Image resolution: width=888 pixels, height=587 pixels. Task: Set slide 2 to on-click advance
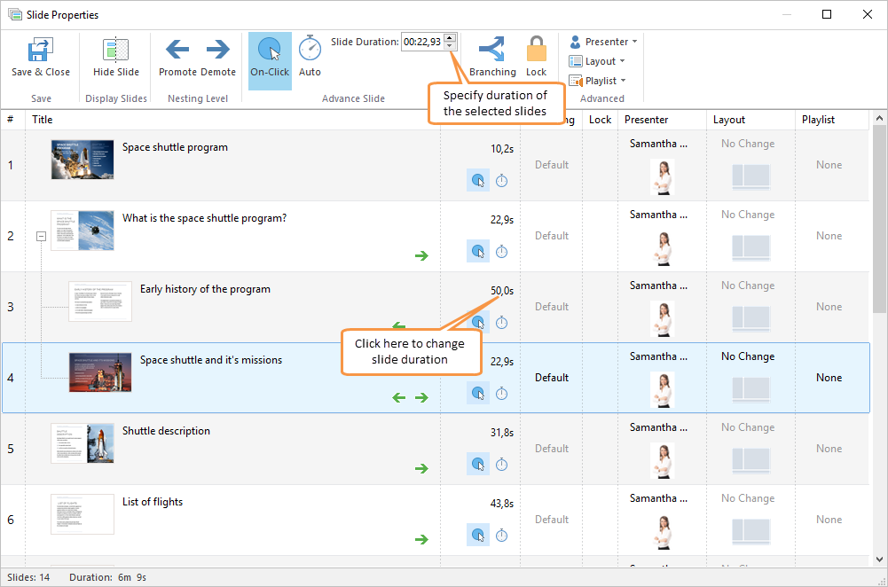pyautogui.click(x=478, y=251)
